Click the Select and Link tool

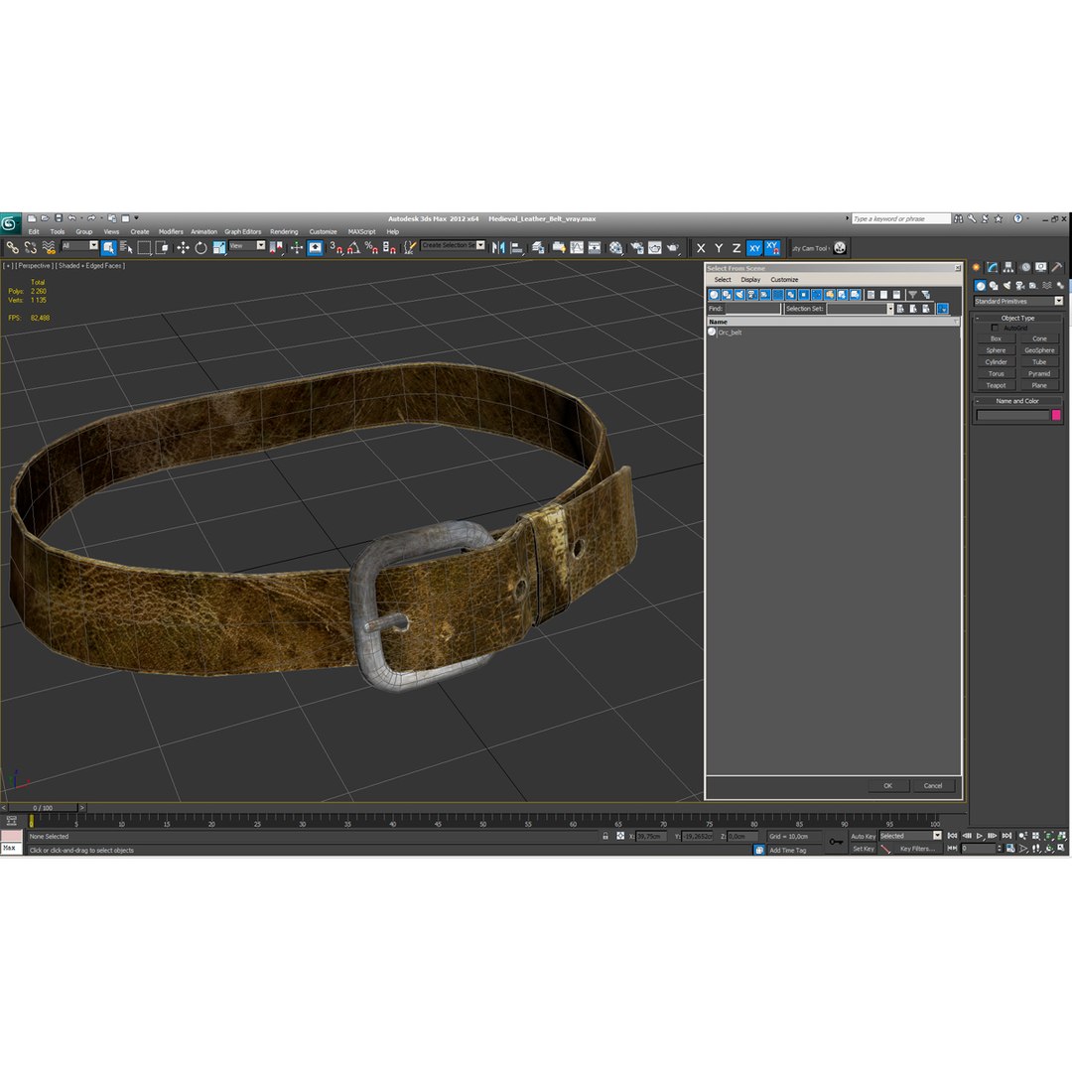12,247
